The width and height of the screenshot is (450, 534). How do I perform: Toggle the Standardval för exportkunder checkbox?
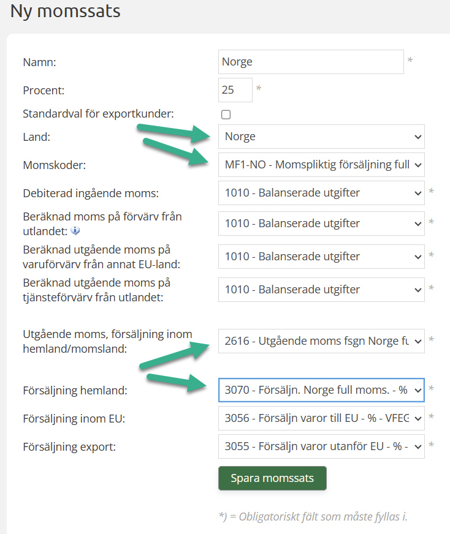click(226, 115)
